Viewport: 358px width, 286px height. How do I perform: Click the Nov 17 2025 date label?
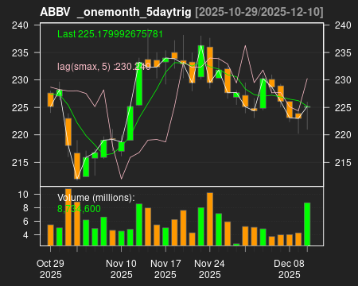pyautogui.click(x=165, y=269)
